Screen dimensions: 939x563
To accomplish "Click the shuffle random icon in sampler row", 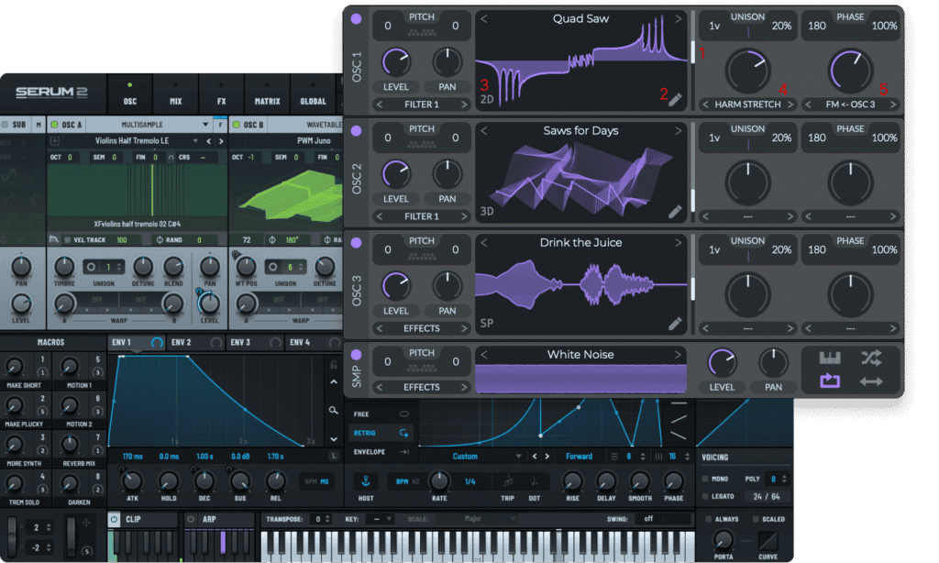I will pos(870,359).
